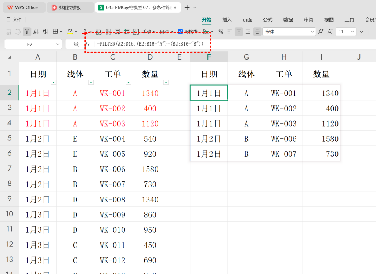This screenshot has height=274, width=376.
Task: Open filter dropdown for 数量 column D
Action: pyautogui.click(x=166, y=82)
